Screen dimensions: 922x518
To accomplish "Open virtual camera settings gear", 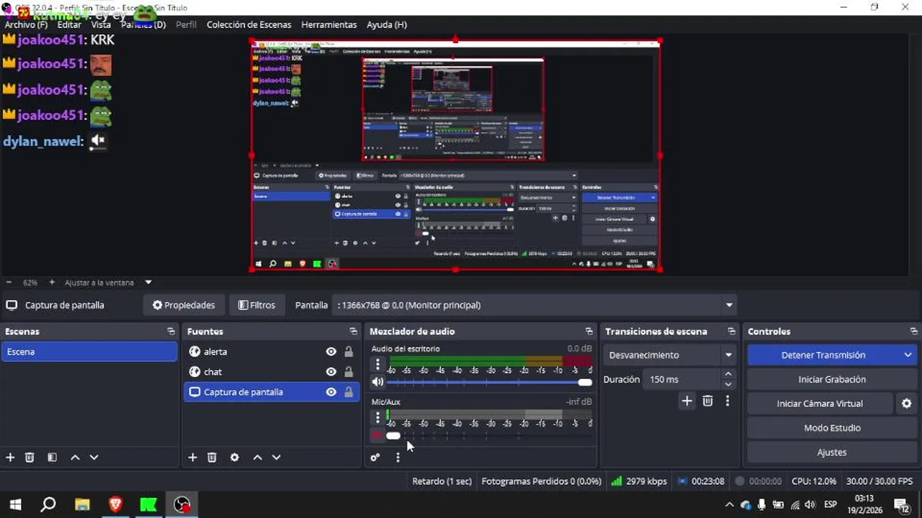I will pos(907,404).
